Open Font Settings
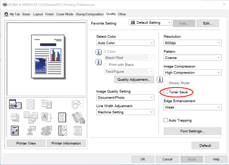 click(193, 131)
